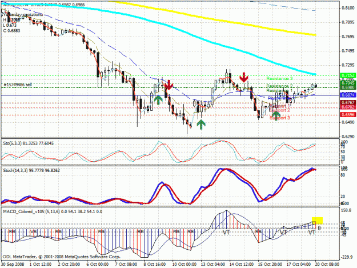
Task: Click the 0.7895 price axis value
Action: click(x=348, y=22)
